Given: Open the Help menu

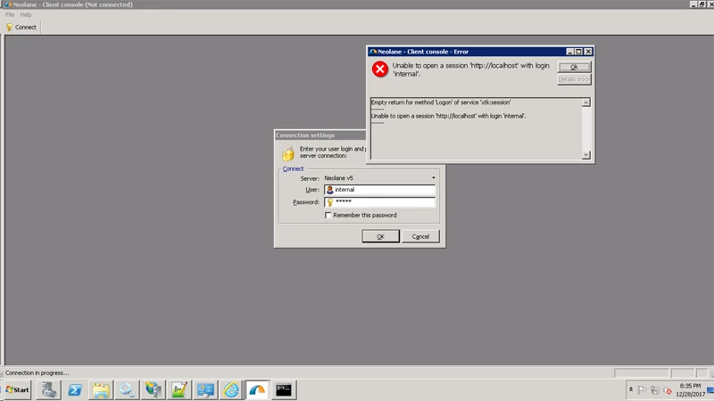Looking at the screenshot, I should click(x=26, y=14).
